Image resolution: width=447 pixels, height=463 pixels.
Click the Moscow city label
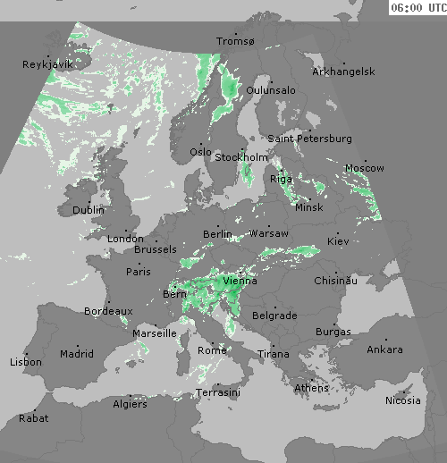click(x=365, y=168)
